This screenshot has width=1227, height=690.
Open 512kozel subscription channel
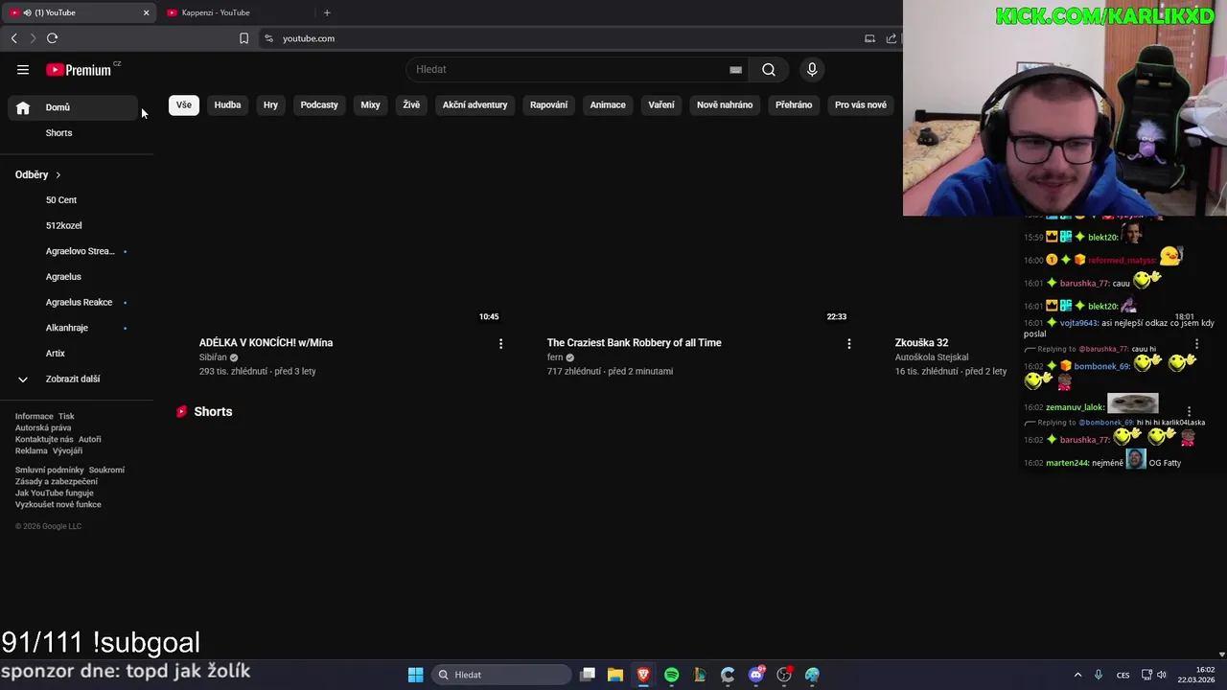click(x=64, y=225)
